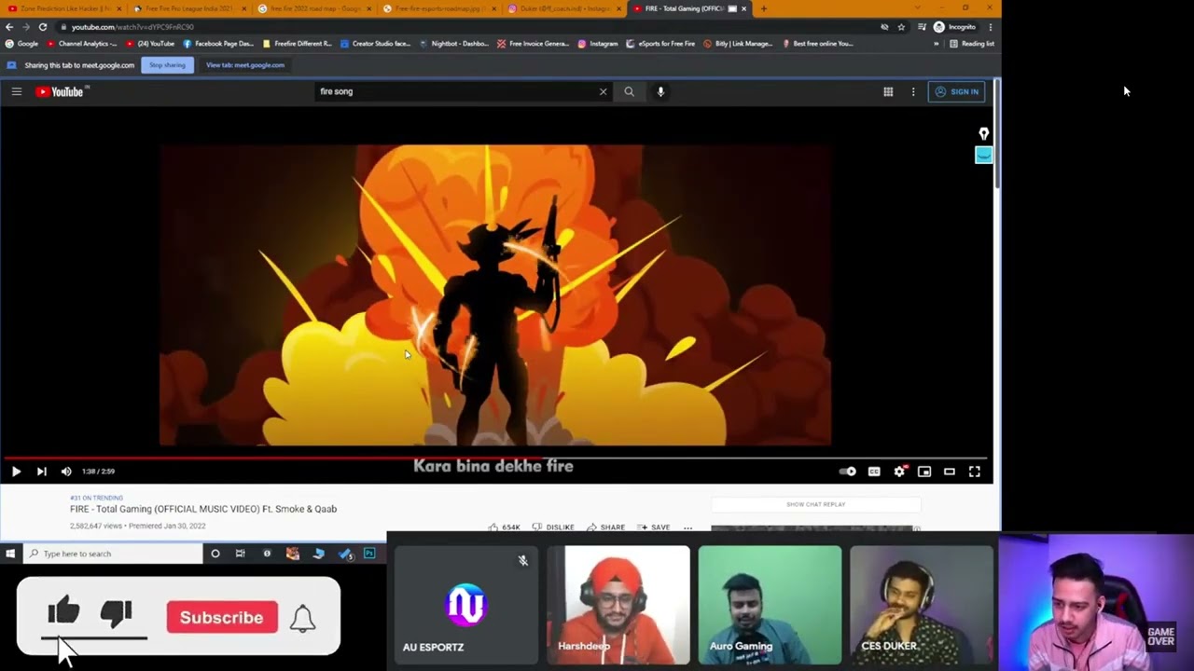Image resolution: width=1194 pixels, height=671 pixels.
Task: Switch to Free Fire Pro League India tab
Action: click(189, 8)
